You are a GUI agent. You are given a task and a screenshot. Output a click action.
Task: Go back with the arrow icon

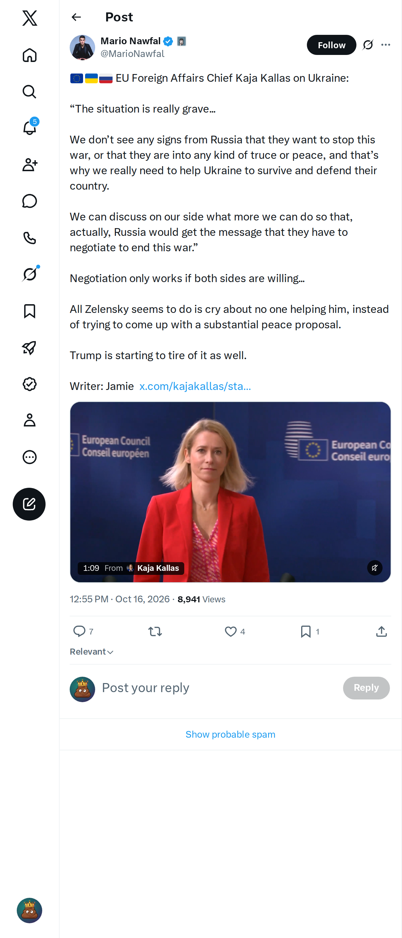tap(76, 17)
